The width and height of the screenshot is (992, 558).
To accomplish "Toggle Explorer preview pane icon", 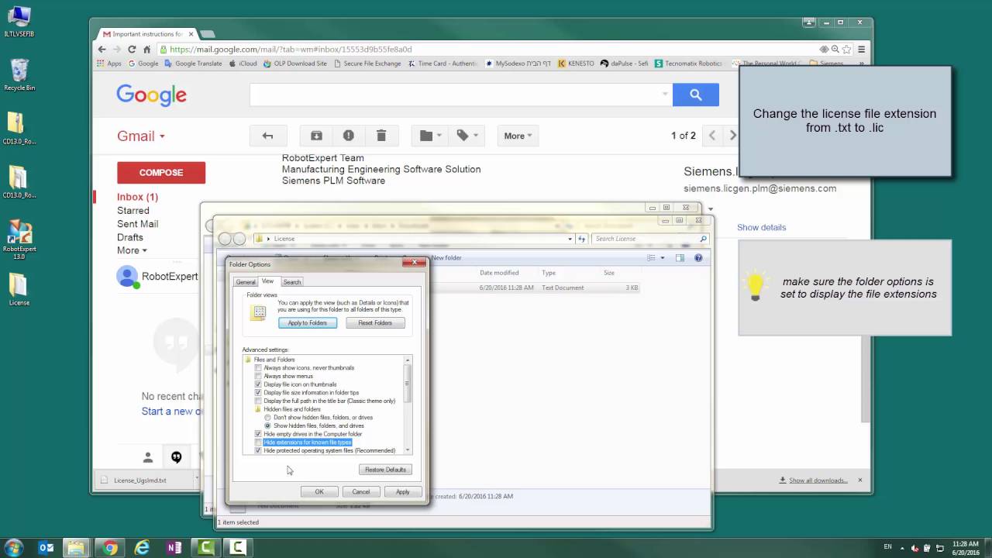I will (680, 258).
